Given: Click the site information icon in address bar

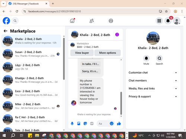Looking at the screenshot, I should pos(25,11).
